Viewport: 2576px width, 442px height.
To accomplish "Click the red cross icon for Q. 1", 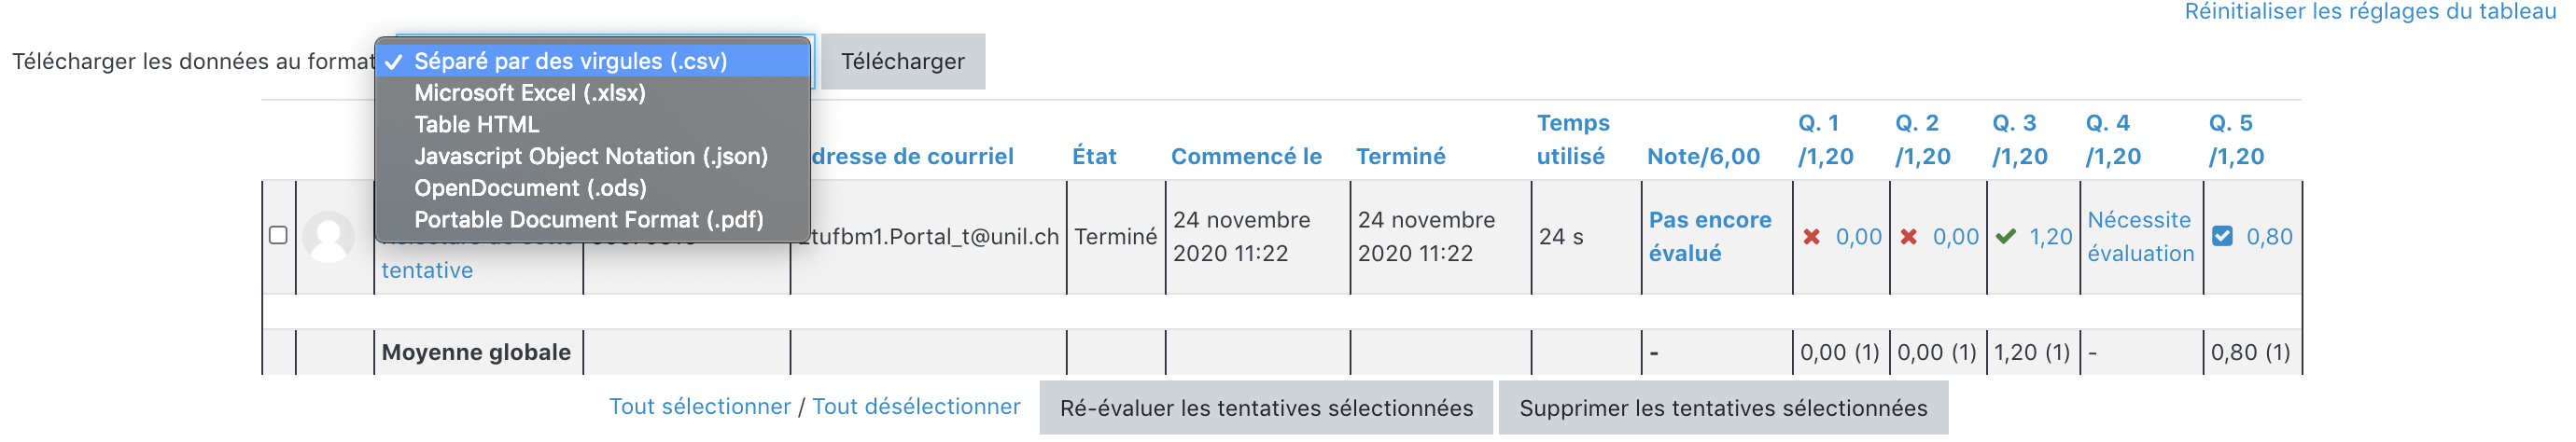I will click(1811, 237).
